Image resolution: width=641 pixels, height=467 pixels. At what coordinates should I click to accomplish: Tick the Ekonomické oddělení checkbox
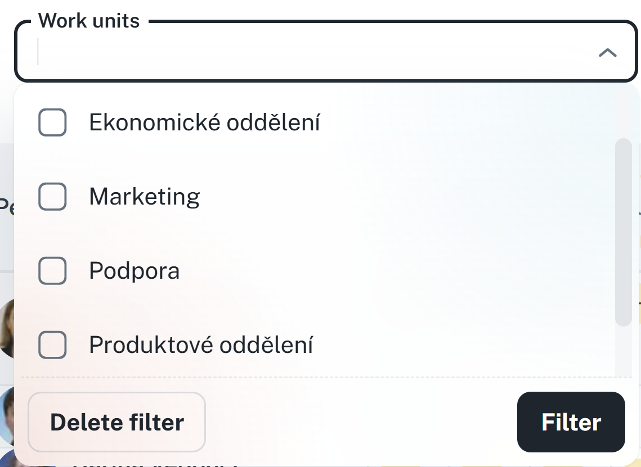(52, 122)
